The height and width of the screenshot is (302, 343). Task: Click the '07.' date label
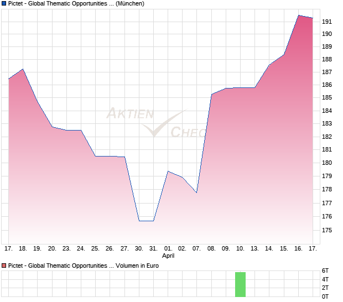(196, 249)
